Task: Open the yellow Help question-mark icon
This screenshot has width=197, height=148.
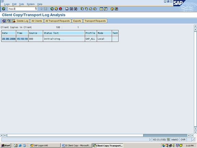Action: 112,9
